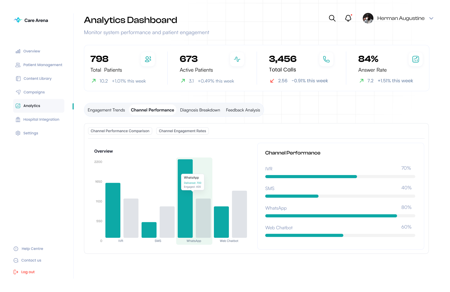
Task: Click the WhatsApp 80% progress bar
Action: (340, 216)
